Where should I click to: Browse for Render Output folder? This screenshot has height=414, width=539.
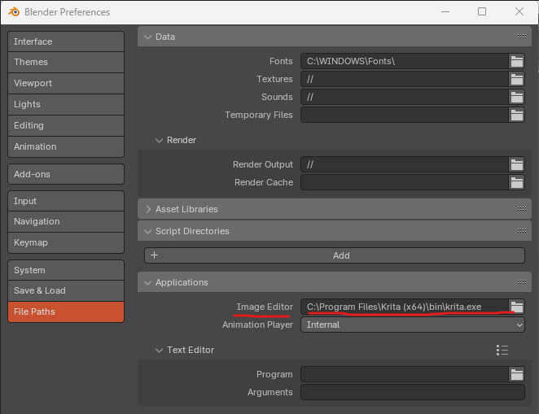516,164
